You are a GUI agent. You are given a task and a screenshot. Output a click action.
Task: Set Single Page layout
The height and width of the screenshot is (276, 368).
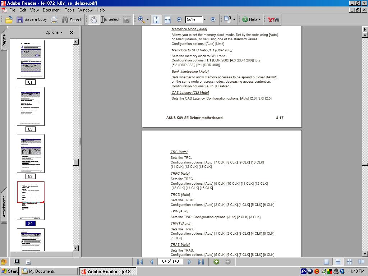click(x=326, y=262)
